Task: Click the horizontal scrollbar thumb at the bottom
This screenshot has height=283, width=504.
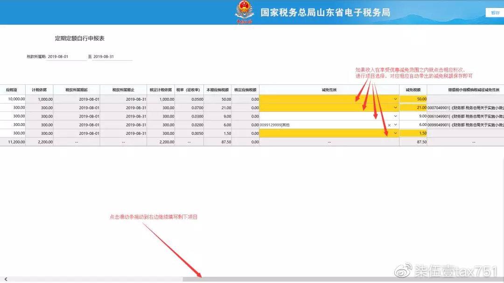Action: point(343,279)
